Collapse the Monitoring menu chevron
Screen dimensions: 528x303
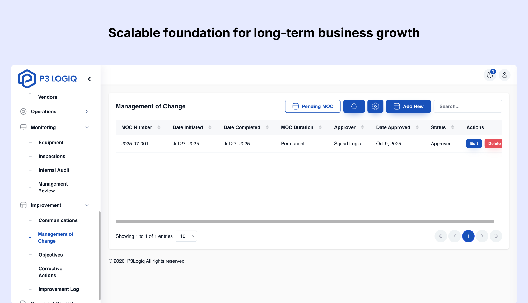[87, 127]
